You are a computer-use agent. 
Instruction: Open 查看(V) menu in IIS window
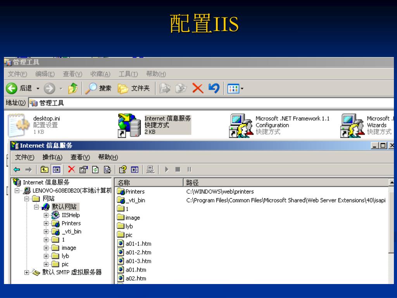(x=80, y=158)
